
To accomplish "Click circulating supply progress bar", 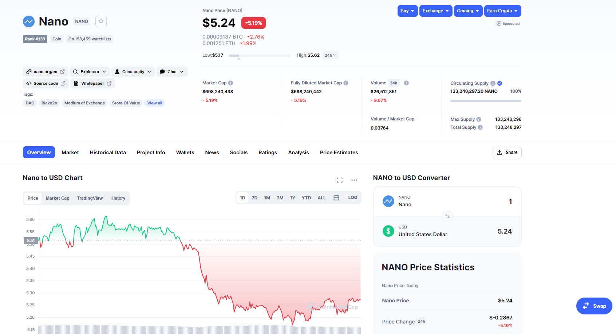I will pyautogui.click(x=486, y=101).
